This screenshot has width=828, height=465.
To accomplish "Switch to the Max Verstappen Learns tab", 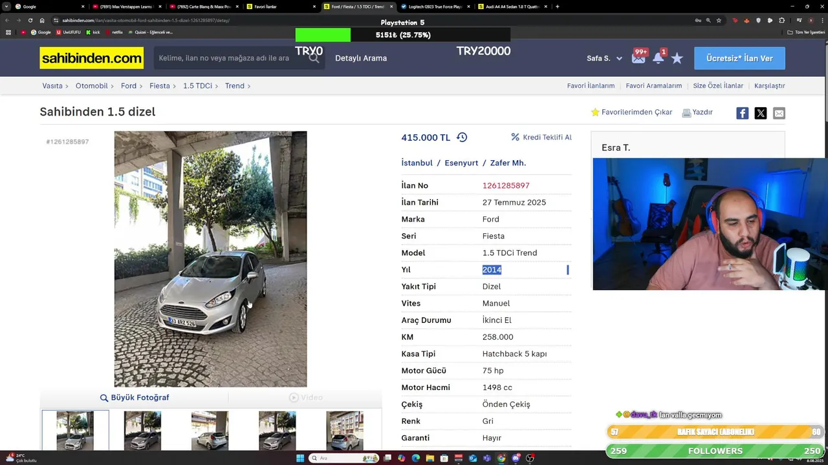I will pyautogui.click(x=127, y=6).
